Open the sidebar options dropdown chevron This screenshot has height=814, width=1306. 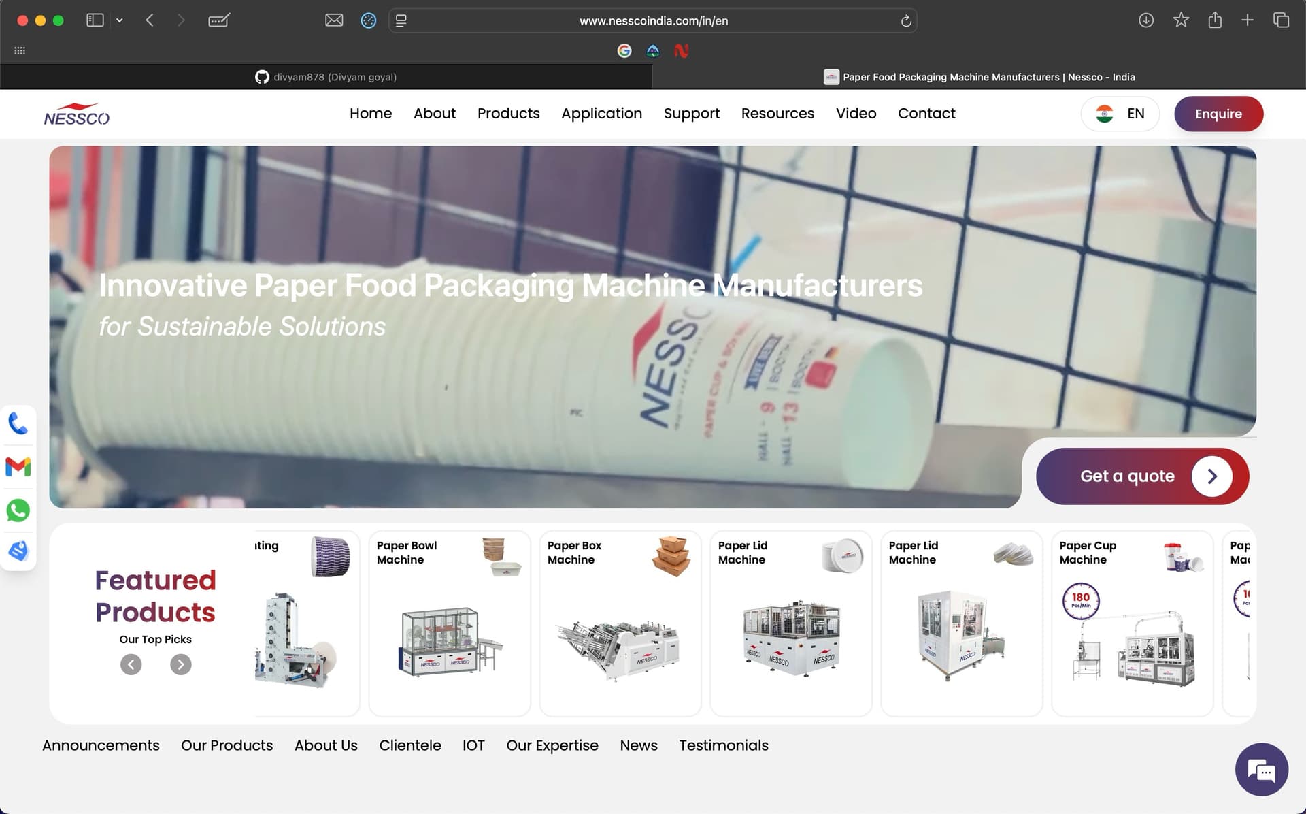point(120,20)
